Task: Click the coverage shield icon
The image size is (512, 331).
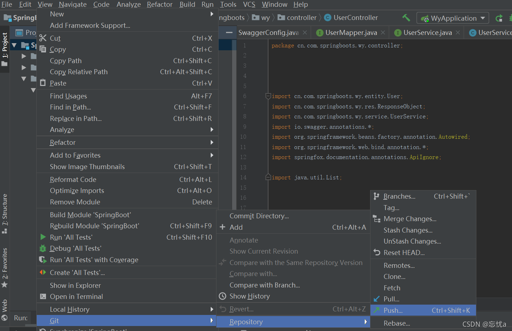Action: coord(43,260)
